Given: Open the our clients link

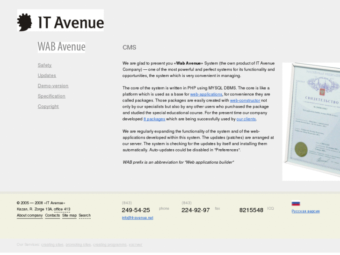Looking at the screenshot, I should click(246, 119).
